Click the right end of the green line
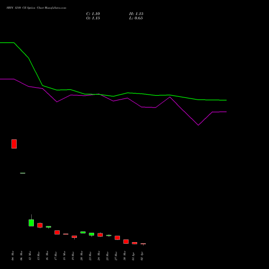Screen dimensions: 269x269 click(x=226, y=100)
